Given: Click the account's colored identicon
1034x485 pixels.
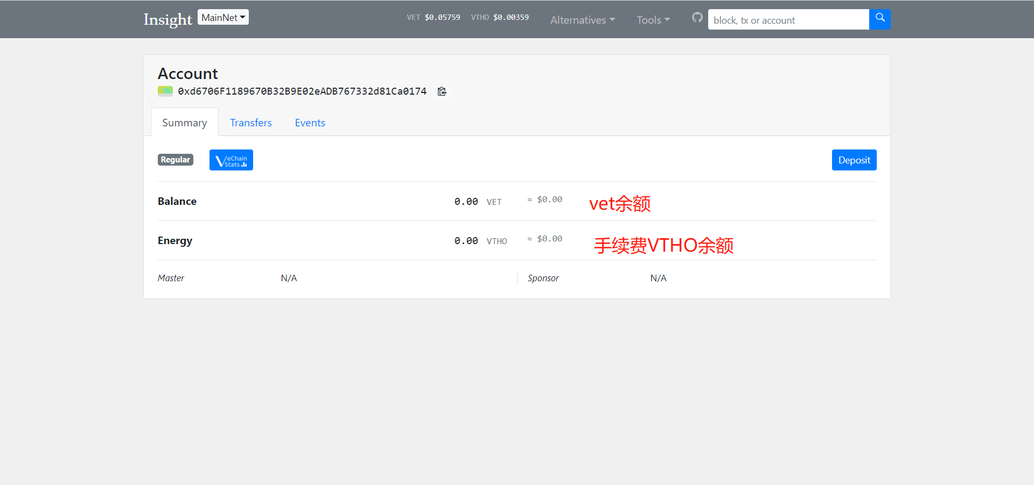Looking at the screenshot, I should (x=165, y=91).
